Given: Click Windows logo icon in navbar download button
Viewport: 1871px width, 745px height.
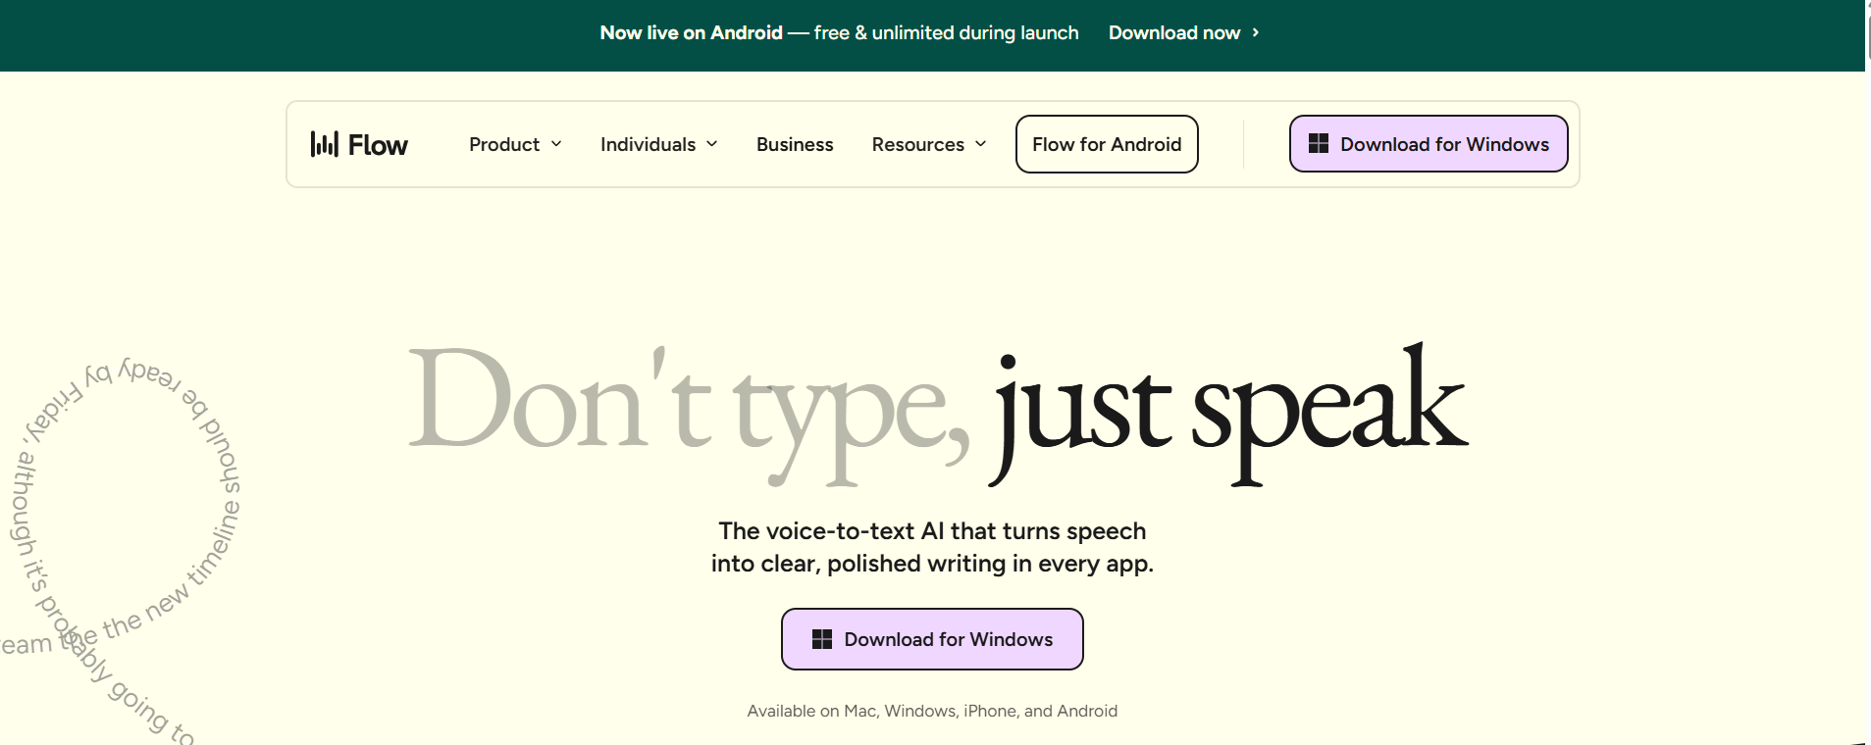Looking at the screenshot, I should pos(1319,144).
